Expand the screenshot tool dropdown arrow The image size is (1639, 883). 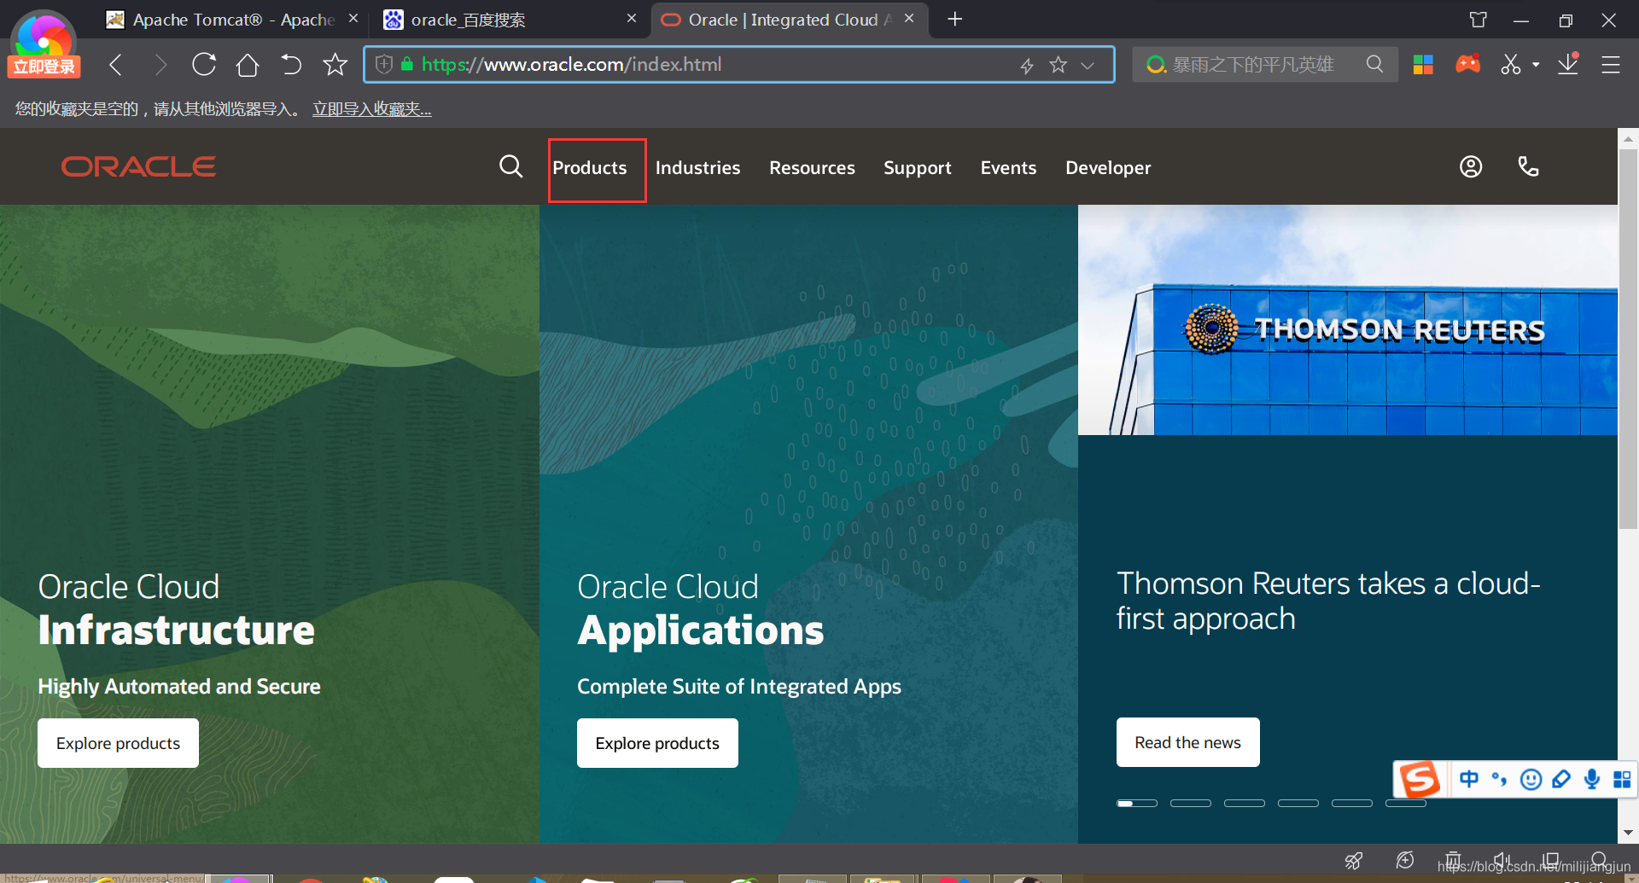[x=1536, y=65]
